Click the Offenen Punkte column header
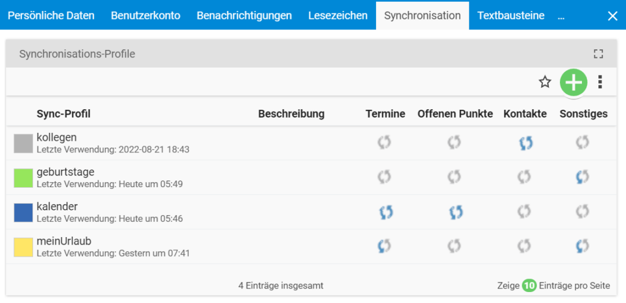This screenshot has height=303, width=626. click(x=455, y=114)
